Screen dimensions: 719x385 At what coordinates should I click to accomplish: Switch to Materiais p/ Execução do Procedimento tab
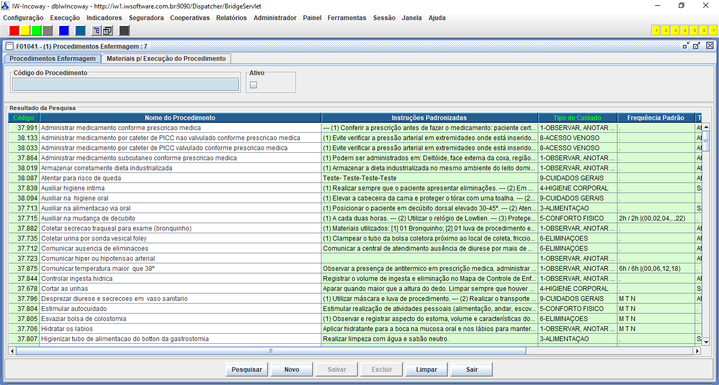tap(166, 59)
